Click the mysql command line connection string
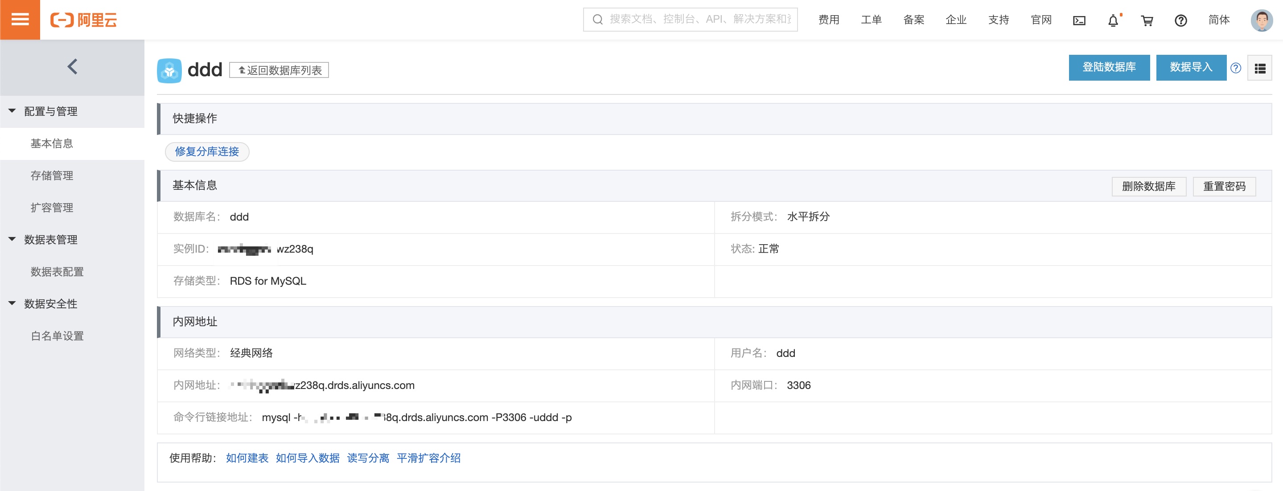This screenshot has height=491, width=1283. [416, 417]
